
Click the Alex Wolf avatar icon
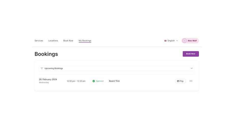[x=184, y=41]
